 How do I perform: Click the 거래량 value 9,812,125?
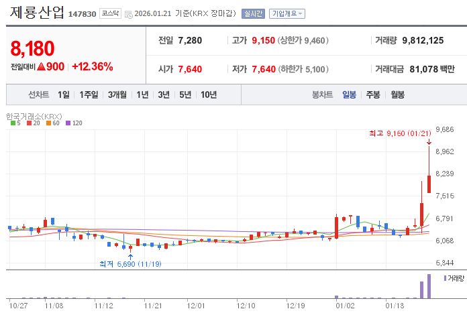(x=423, y=40)
